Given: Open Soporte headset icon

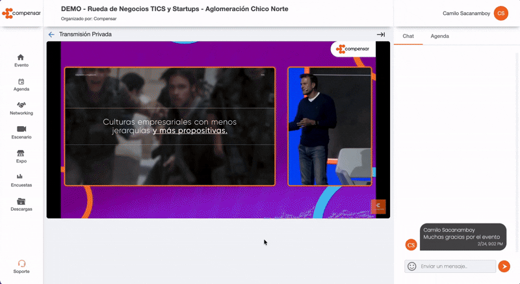Looking at the screenshot, I should [x=21, y=263].
